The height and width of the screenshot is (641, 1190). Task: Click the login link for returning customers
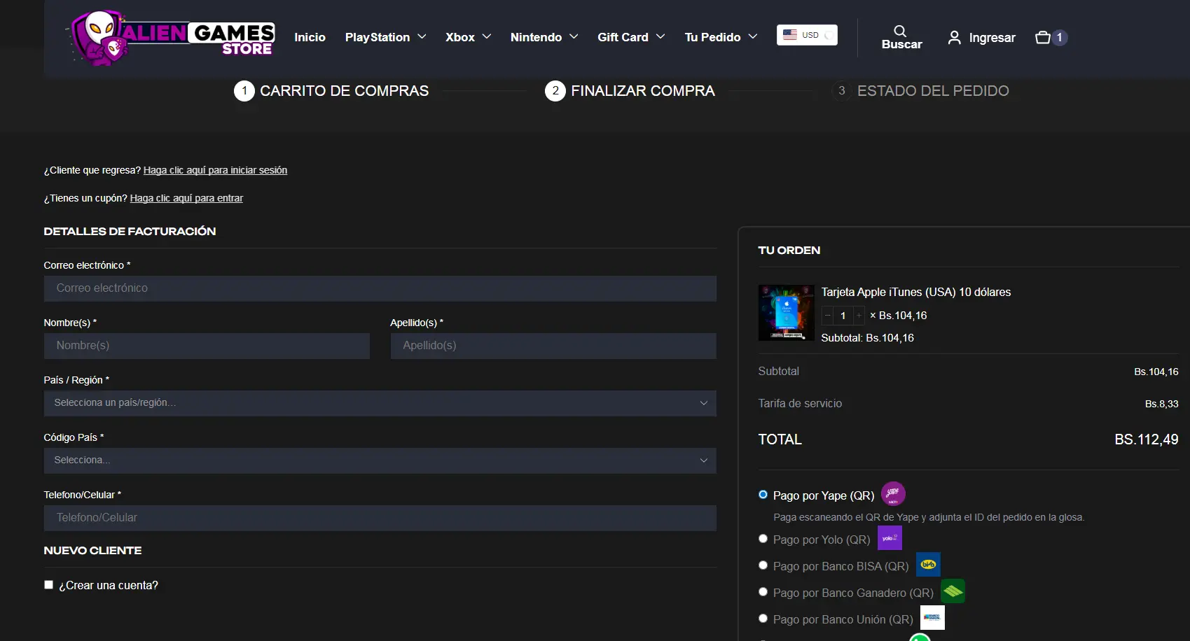tap(215, 170)
